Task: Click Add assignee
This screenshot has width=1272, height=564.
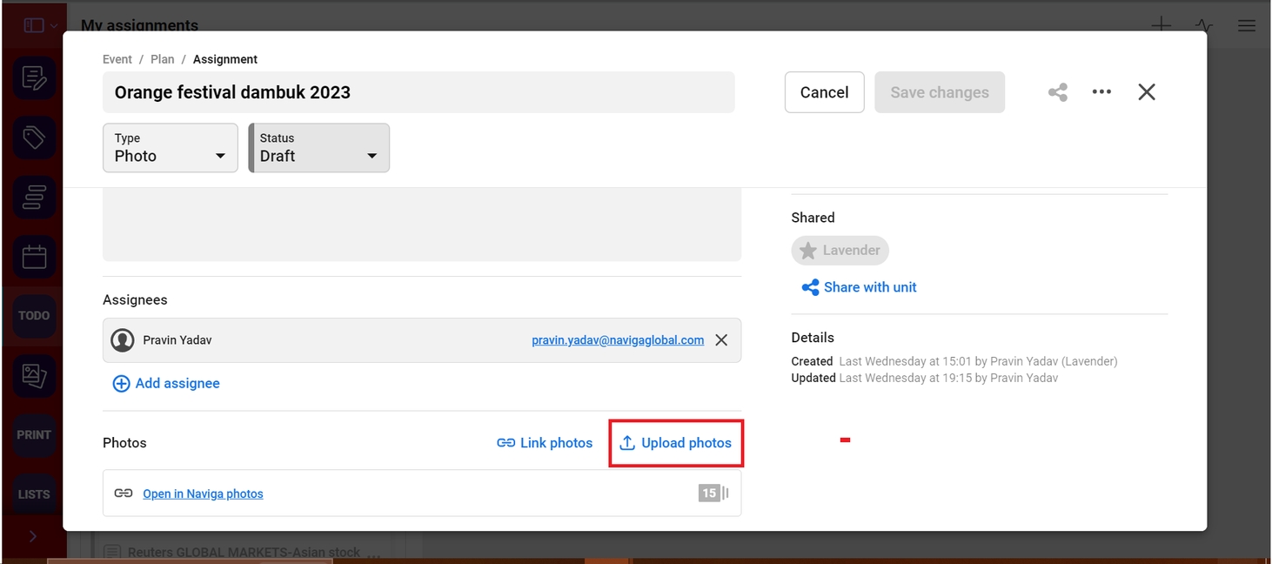Action: coord(166,384)
